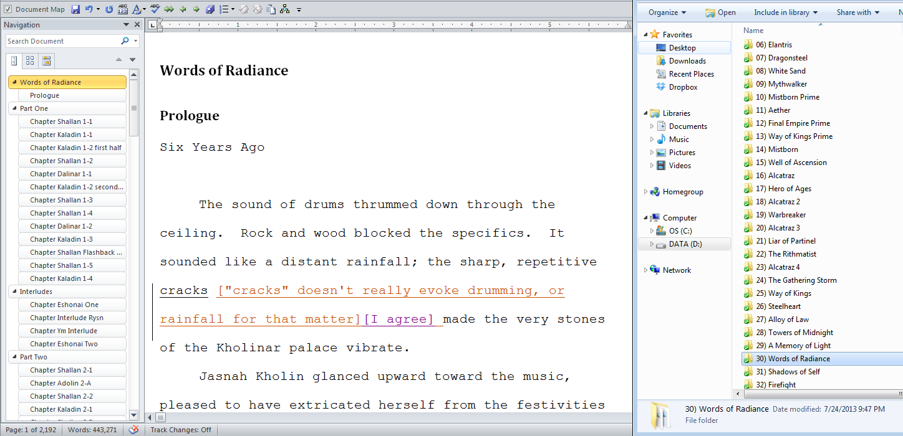
Task: Open Navigation pane options dropdown arrow
Action: point(126,25)
